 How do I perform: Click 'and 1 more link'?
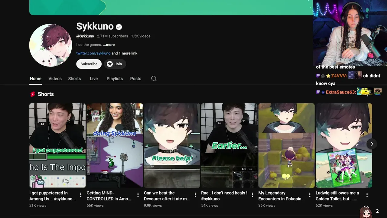click(124, 53)
